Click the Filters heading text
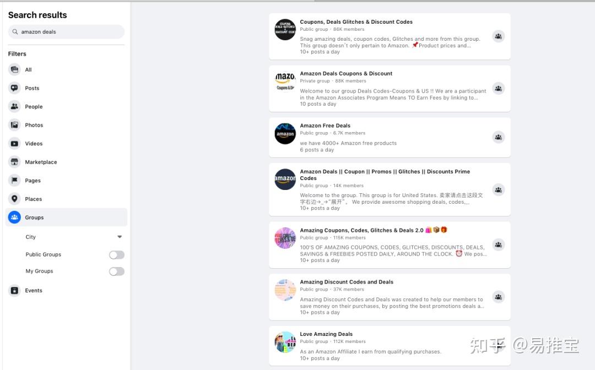Image resolution: width=595 pixels, height=370 pixels. pos(17,54)
